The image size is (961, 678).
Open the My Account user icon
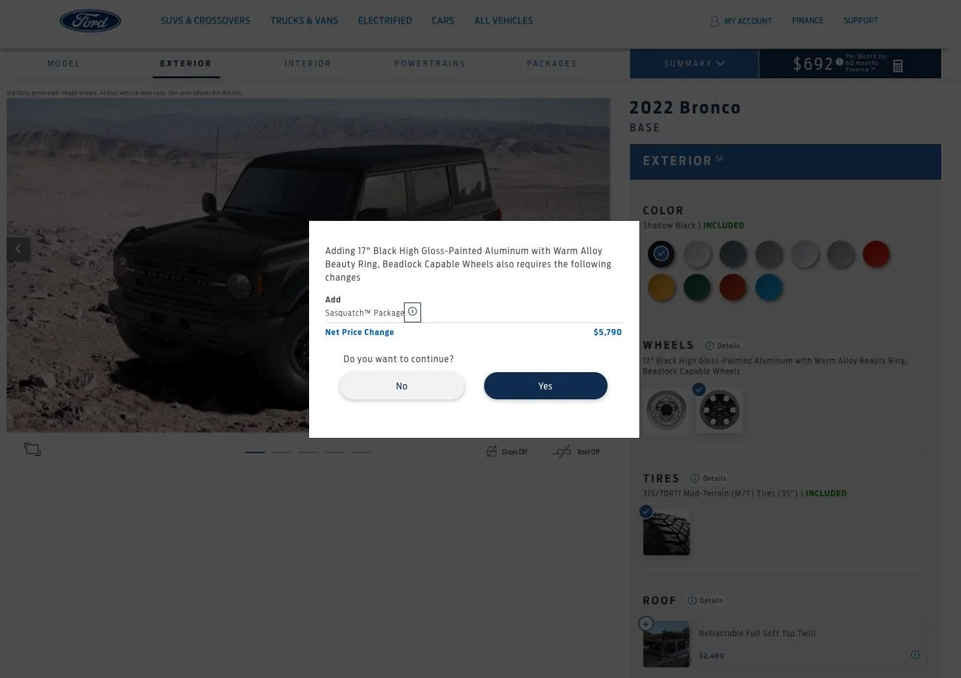(x=714, y=21)
